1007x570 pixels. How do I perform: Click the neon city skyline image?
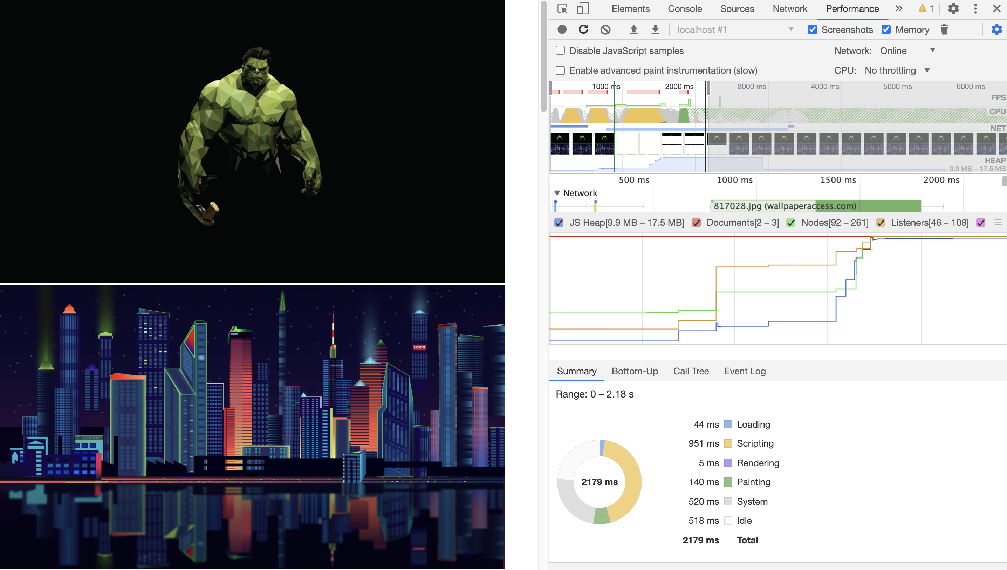point(252,427)
